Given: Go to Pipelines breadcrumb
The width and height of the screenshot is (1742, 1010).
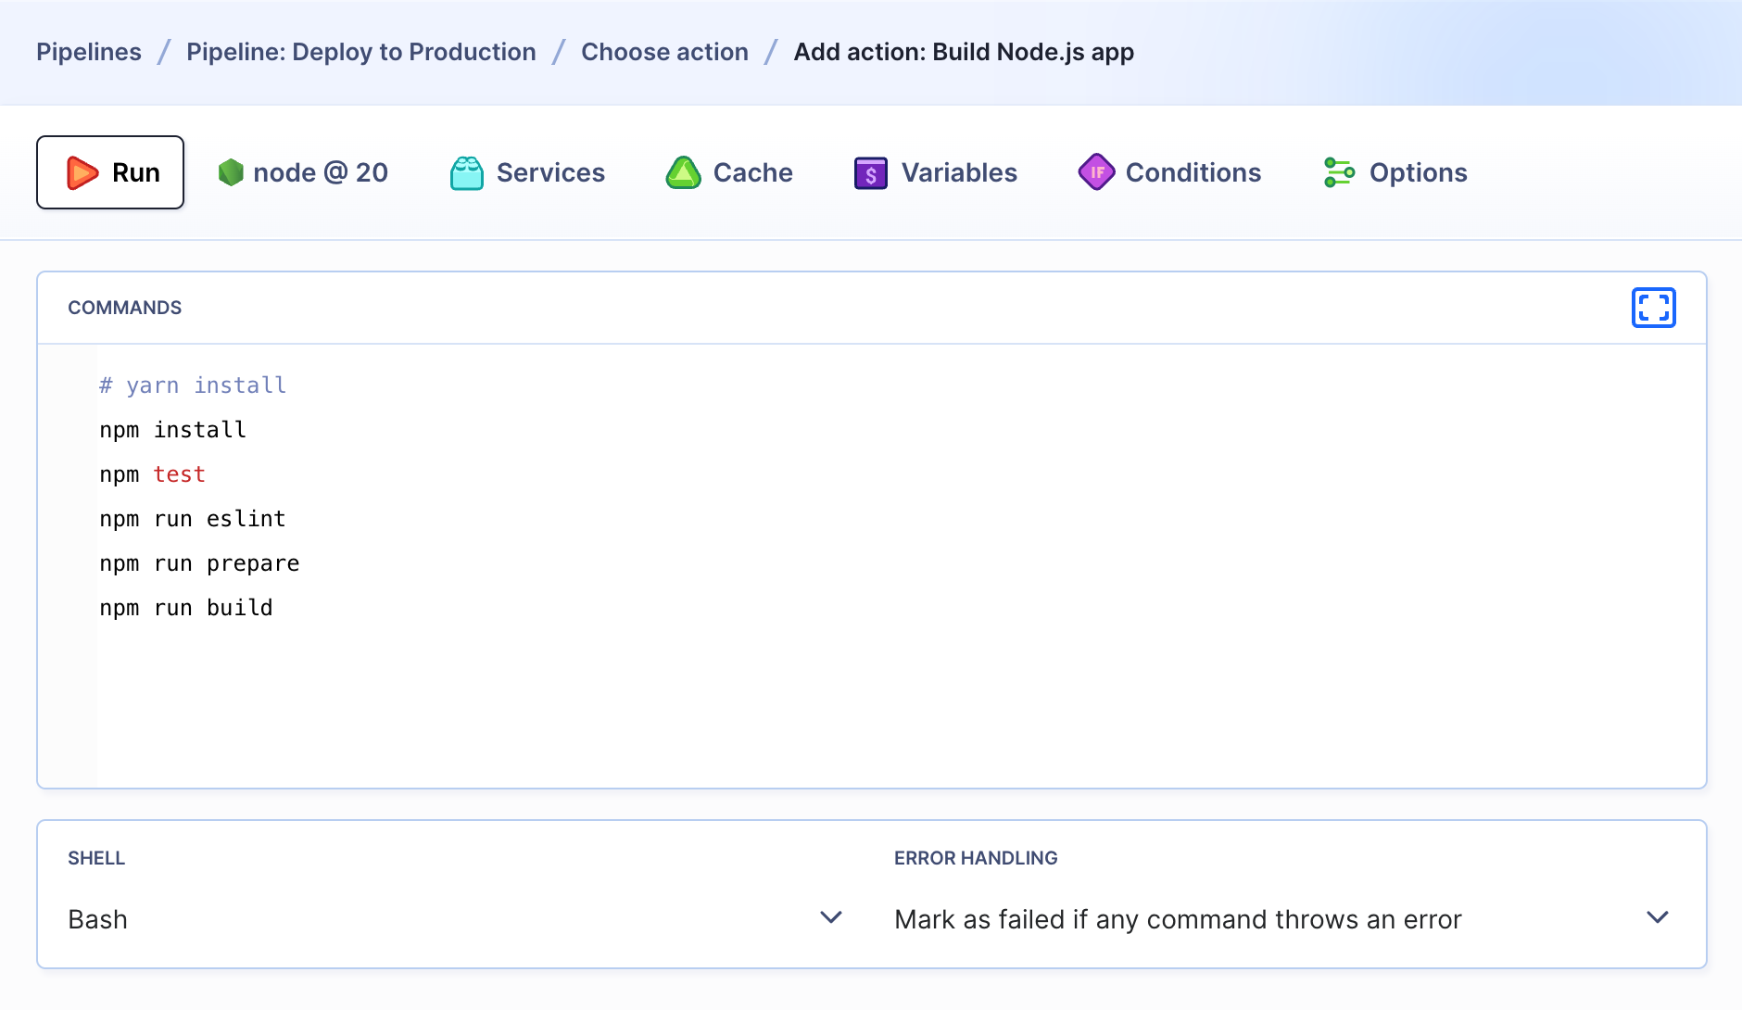Looking at the screenshot, I should [x=89, y=52].
